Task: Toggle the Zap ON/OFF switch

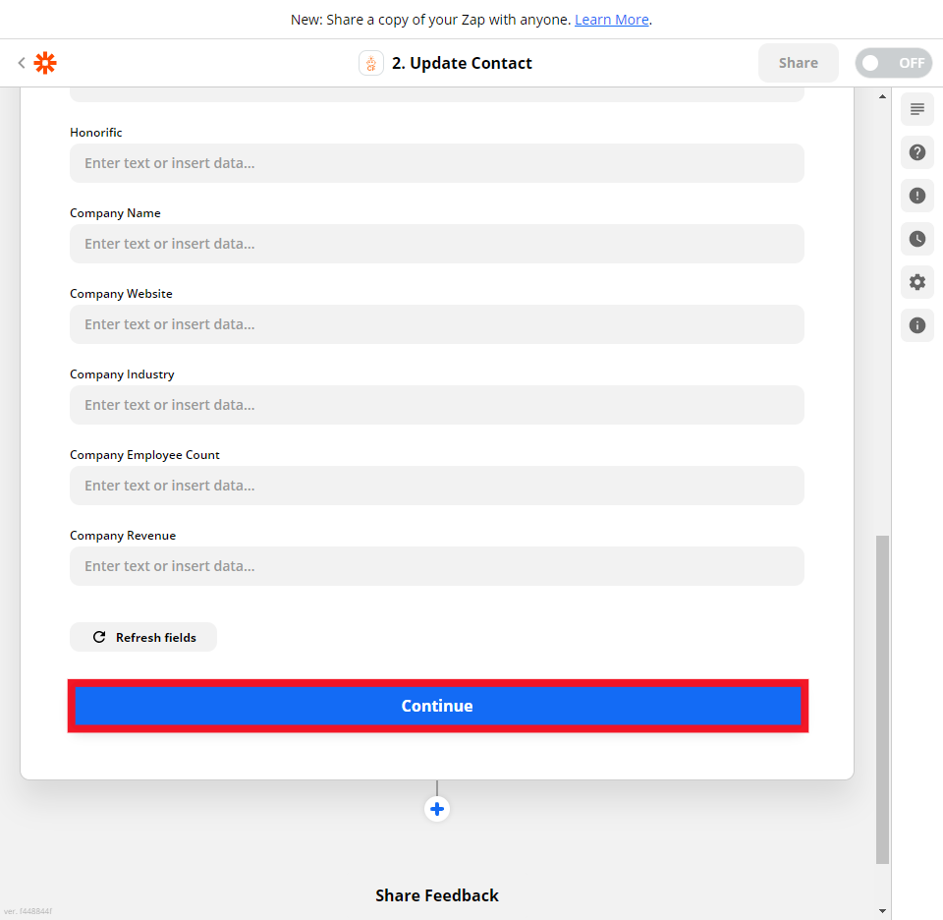Action: click(x=894, y=63)
